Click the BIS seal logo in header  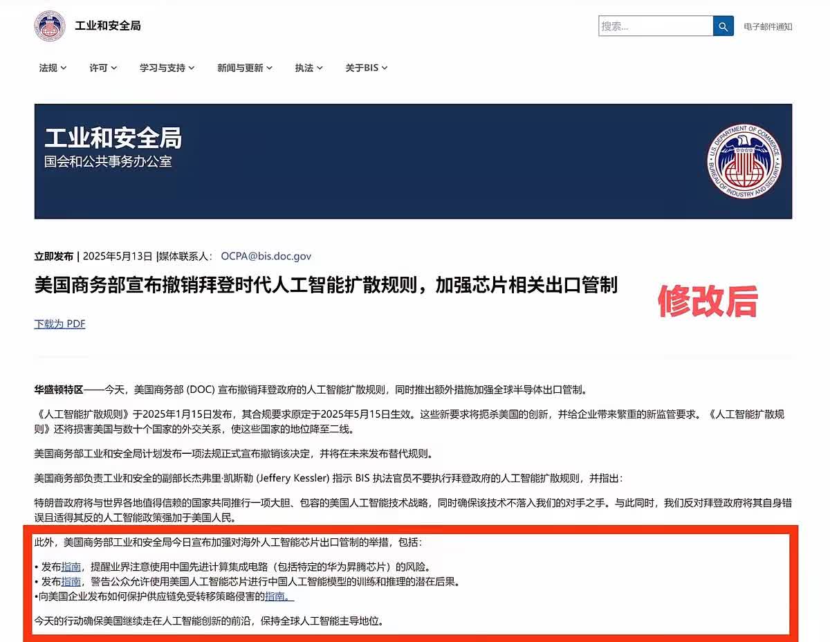tap(49, 26)
